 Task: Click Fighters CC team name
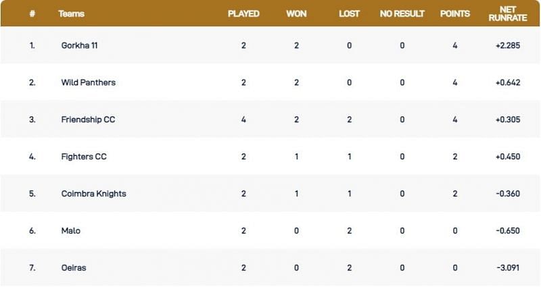coord(84,157)
